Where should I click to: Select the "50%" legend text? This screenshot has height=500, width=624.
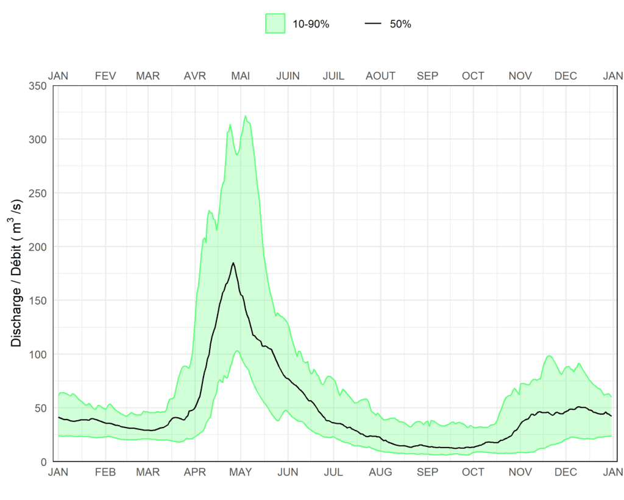400,24
